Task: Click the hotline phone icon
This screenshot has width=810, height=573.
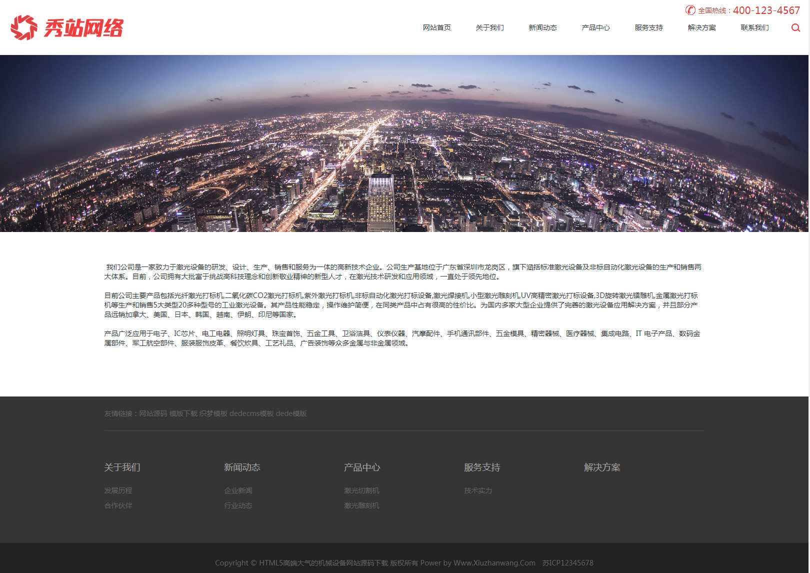Action: pos(690,10)
